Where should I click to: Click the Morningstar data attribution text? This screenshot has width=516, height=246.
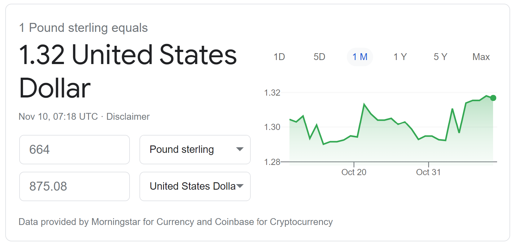pyautogui.click(x=176, y=222)
